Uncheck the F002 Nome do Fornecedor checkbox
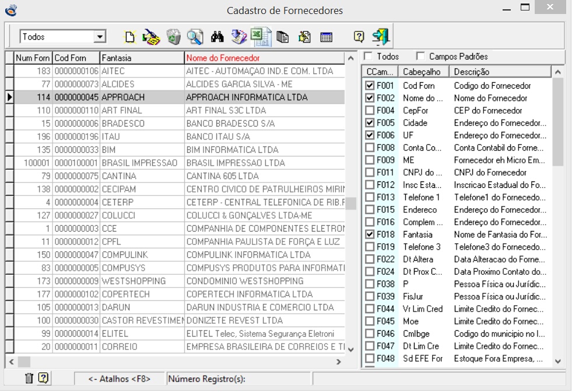The height and width of the screenshot is (392, 572). coord(370,98)
